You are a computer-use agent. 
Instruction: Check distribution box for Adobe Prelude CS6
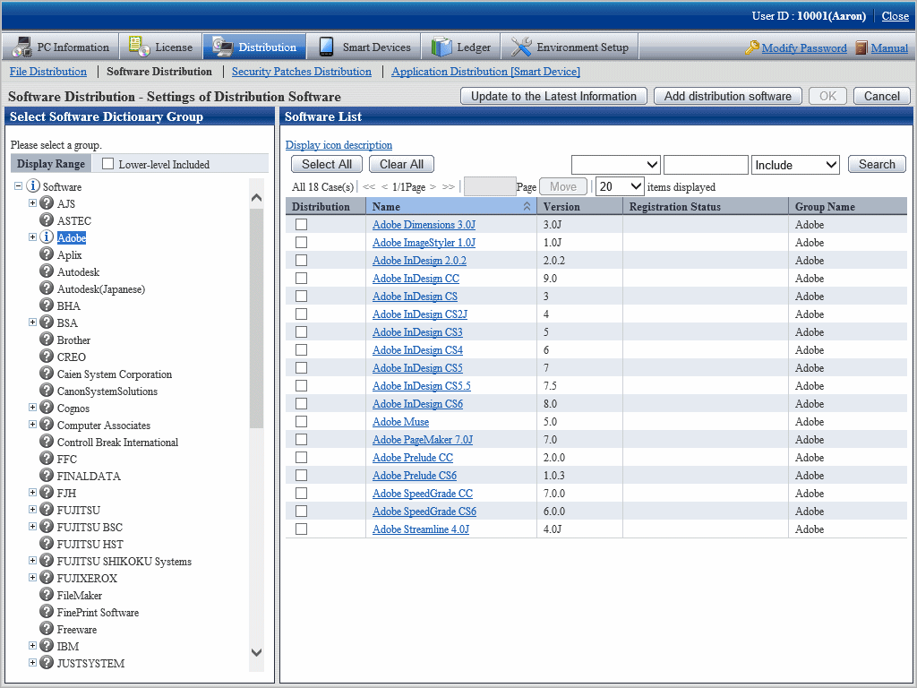301,475
